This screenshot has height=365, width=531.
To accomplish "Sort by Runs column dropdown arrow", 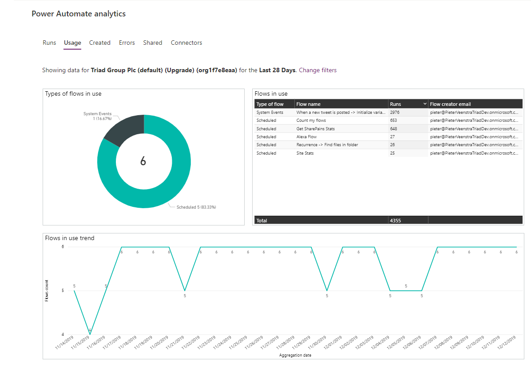I will coord(424,104).
